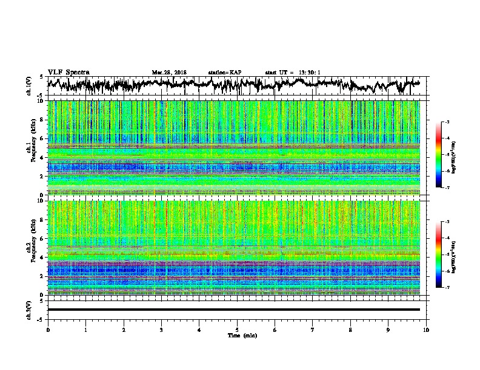This screenshot has height=370, width=480.
Task: Click time axis tick label "6"
Action: (275, 329)
